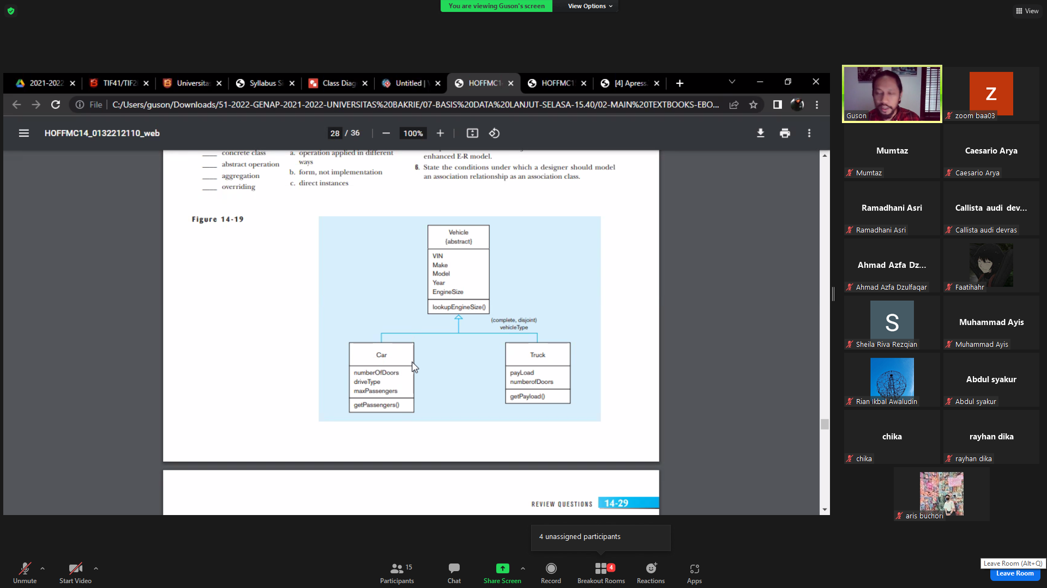
Task: Click browser Forward arrow
Action: [36, 105]
